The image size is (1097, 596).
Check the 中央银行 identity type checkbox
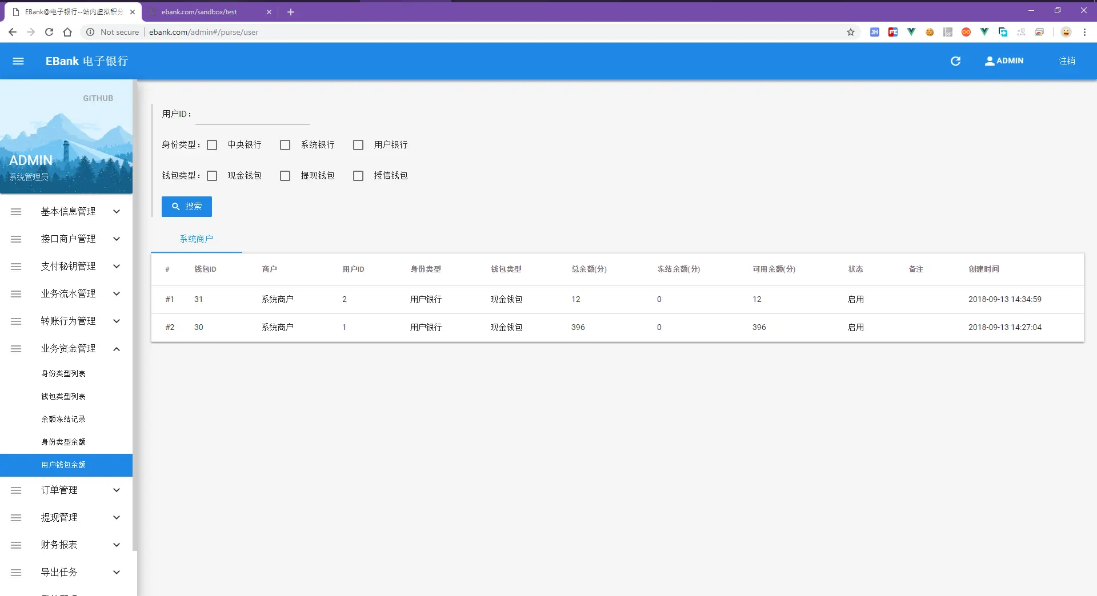(212, 145)
